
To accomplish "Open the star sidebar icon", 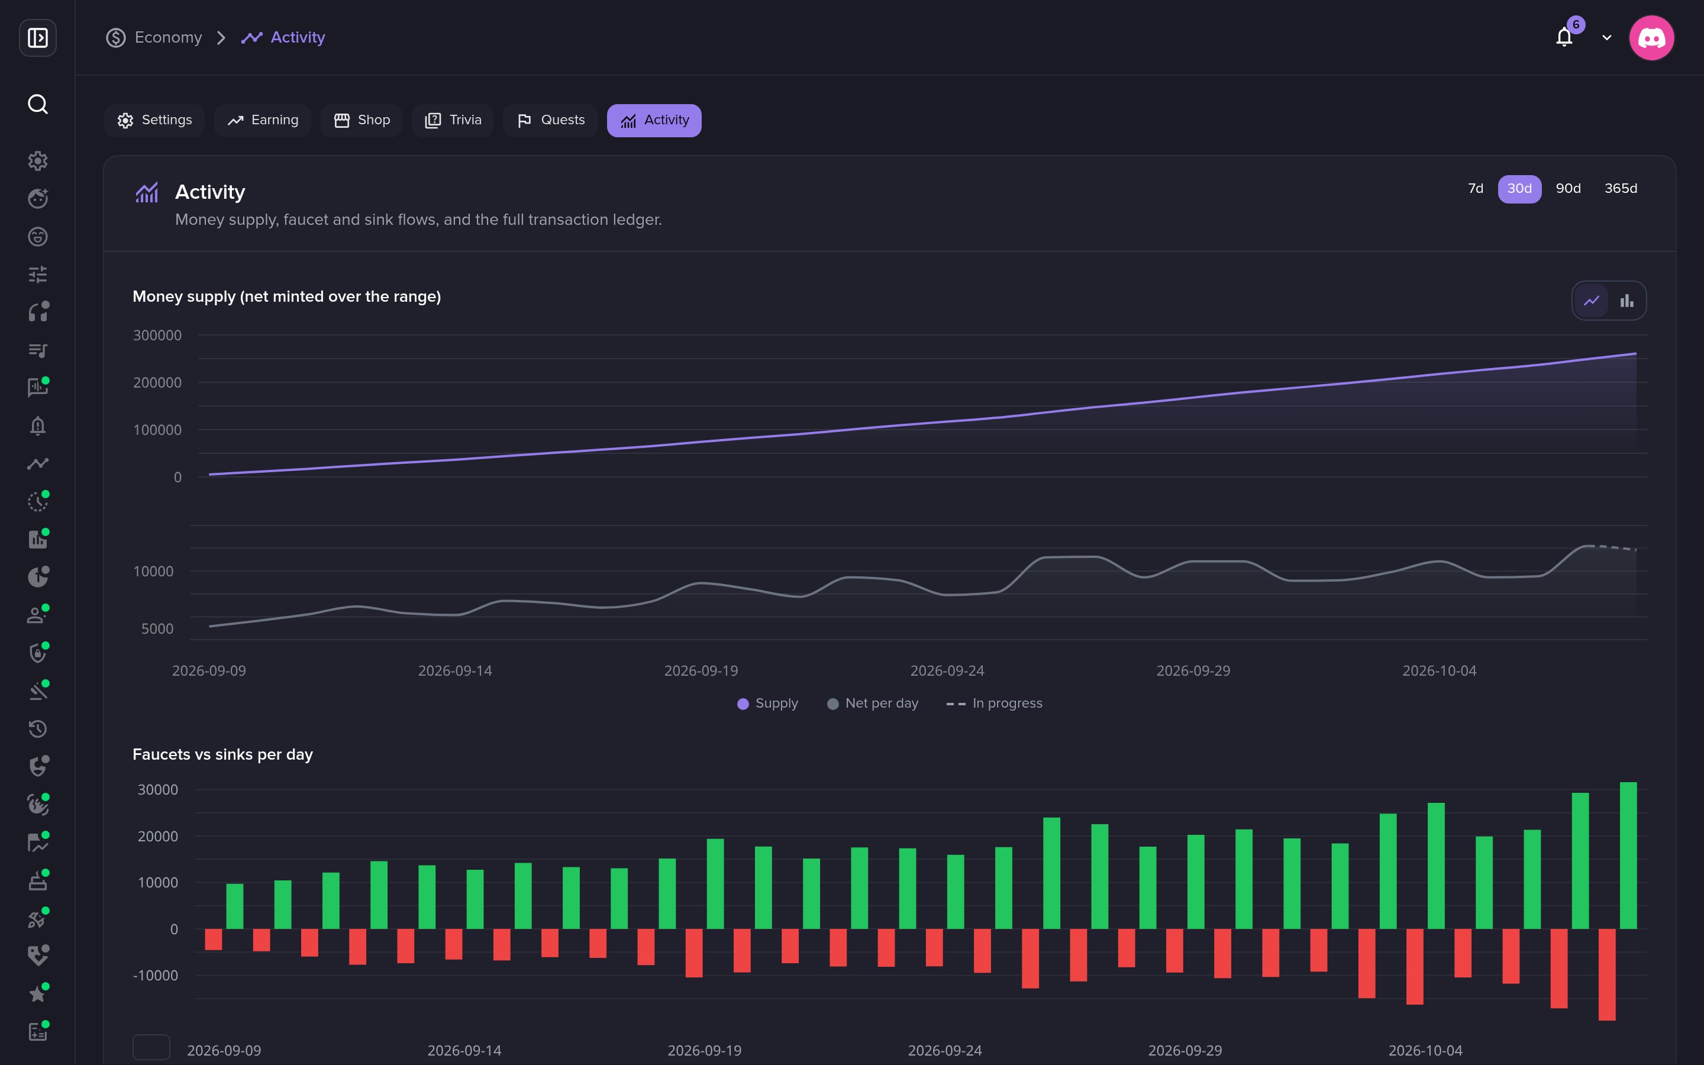I will 37,993.
